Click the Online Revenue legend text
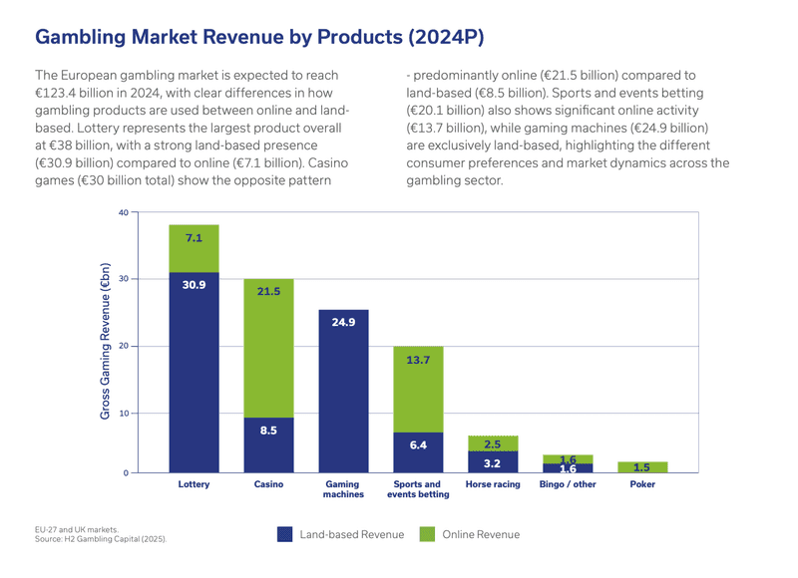The width and height of the screenshot is (798, 578). pyautogui.click(x=481, y=534)
